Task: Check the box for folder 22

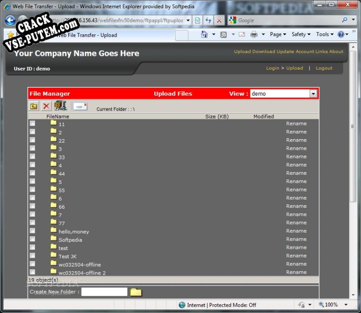Action: (x=33, y=140)
